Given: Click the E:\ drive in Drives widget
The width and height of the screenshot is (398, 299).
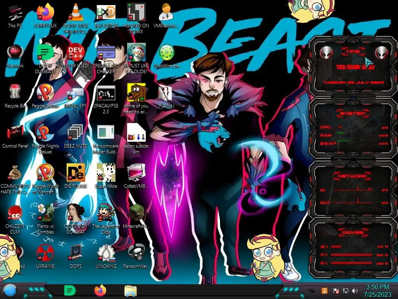Looking at the screenshot, I should (354, 263).
